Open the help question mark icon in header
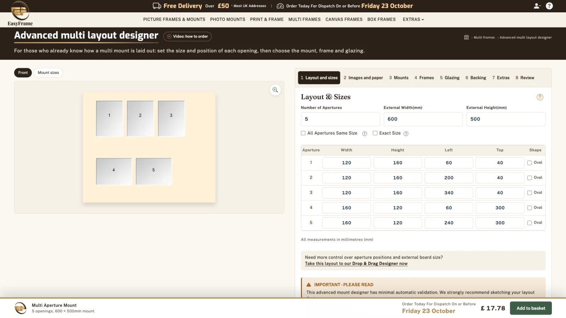The image size is (566, 318). click(549, 6)
